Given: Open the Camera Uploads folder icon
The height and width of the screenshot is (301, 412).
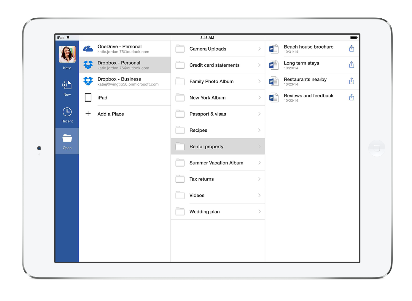Looking at the screenshot, I should pos(180,49).
